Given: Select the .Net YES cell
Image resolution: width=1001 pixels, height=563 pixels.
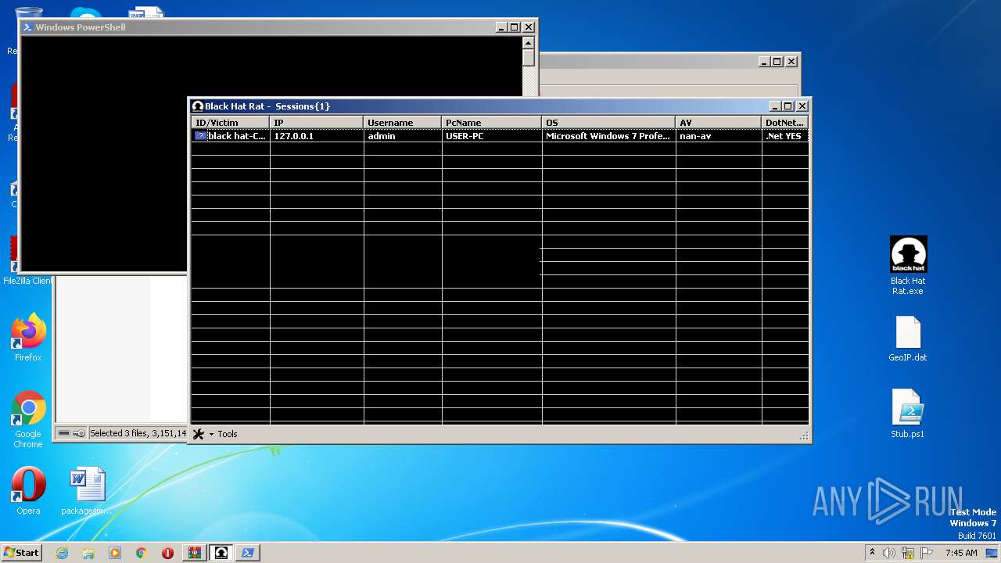Looking at the screenshot, I should [x=785, y=136].
